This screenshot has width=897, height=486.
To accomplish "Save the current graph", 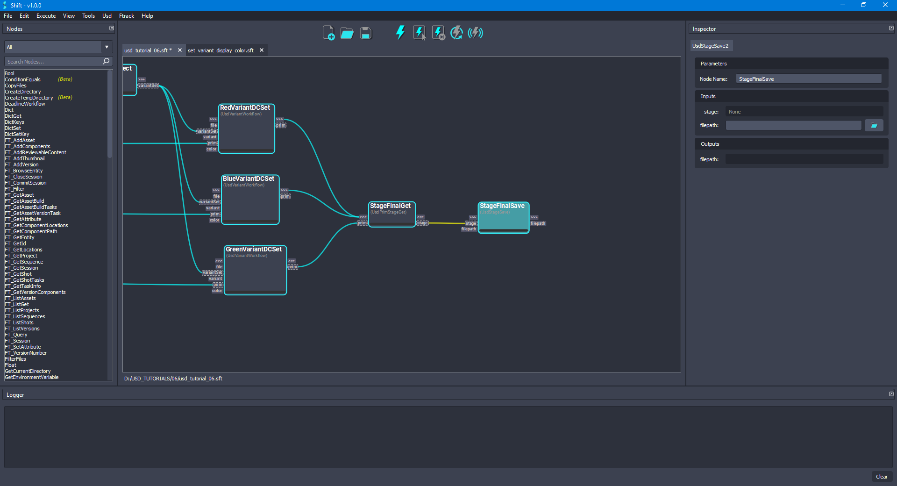I will click(365, 33).
